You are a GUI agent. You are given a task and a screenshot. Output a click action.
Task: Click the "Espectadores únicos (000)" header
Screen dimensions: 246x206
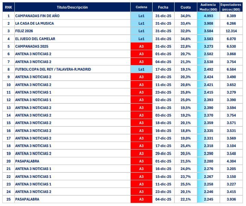[231, 7]
